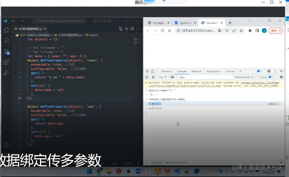Viewport: 289px width, 177px height.
Task: Click the red 更新 update button
Action: coord(275,31)
